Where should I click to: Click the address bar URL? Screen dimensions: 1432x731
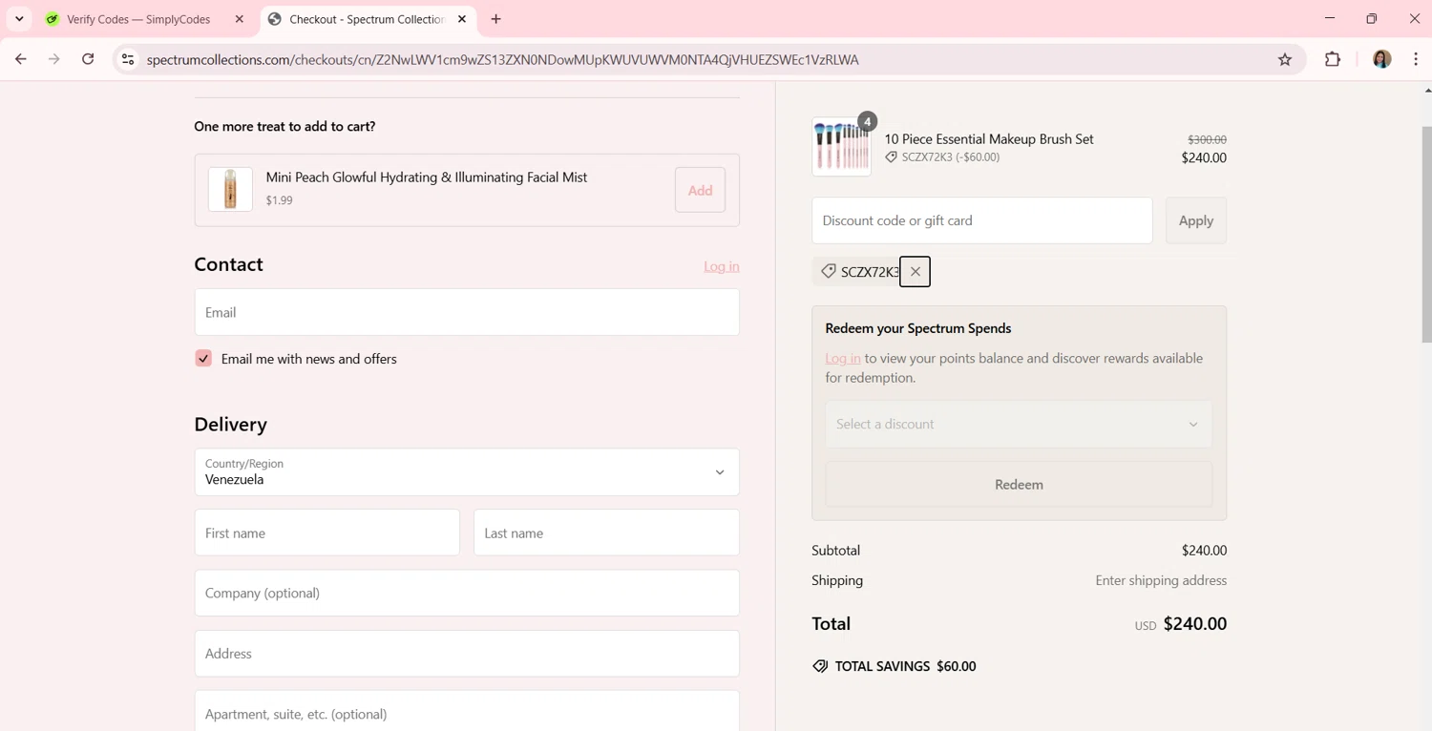pyautogui.click(x=503, y=59)
